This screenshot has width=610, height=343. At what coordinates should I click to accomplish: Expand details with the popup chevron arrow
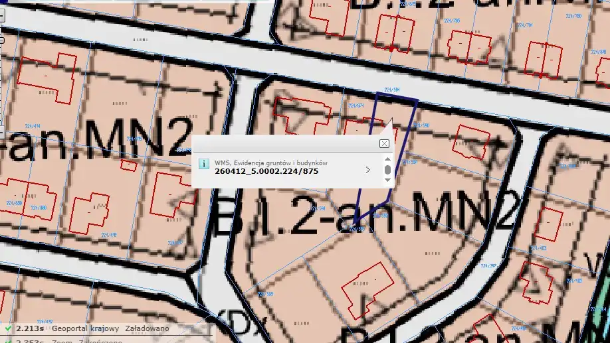coord(367,170)
